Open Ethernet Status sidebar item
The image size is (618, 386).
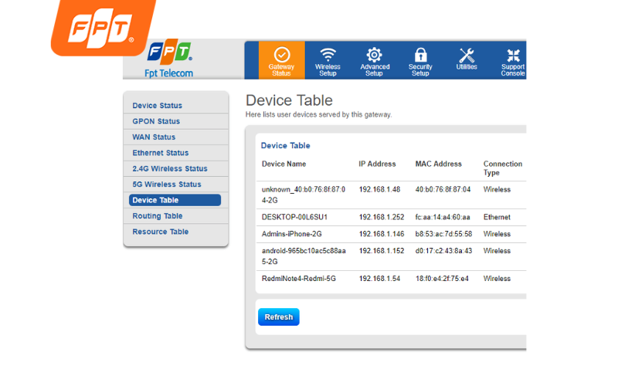(x=160, y=153)
